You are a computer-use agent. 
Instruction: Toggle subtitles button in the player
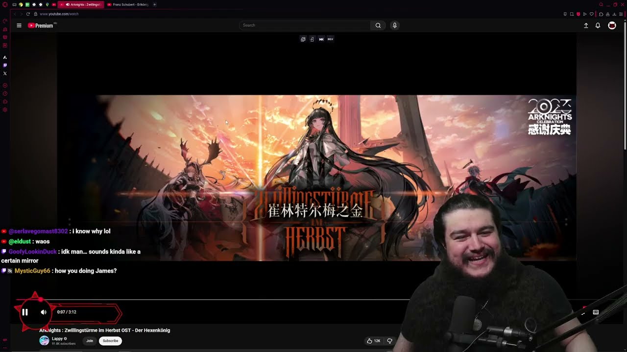[x=596, y=312]
